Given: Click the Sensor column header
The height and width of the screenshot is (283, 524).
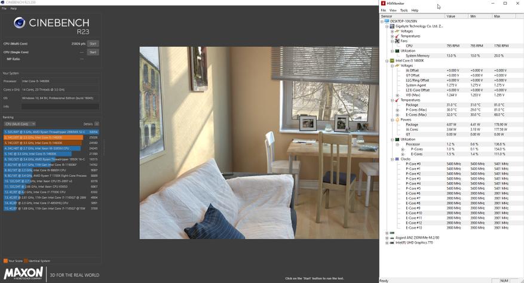Looking at the screenshot, I should click(x=412, y=16).
